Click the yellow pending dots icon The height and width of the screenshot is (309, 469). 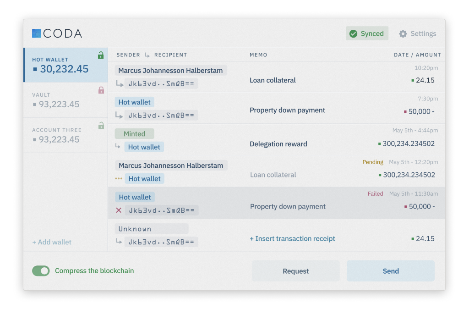click(119, 178)
